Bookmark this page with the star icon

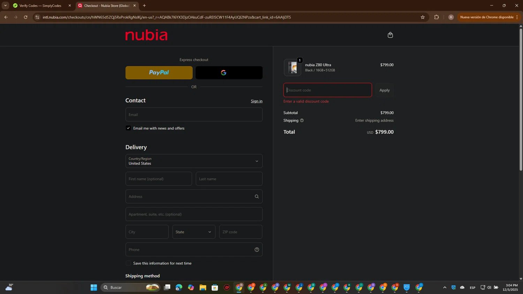click(423, 17)
